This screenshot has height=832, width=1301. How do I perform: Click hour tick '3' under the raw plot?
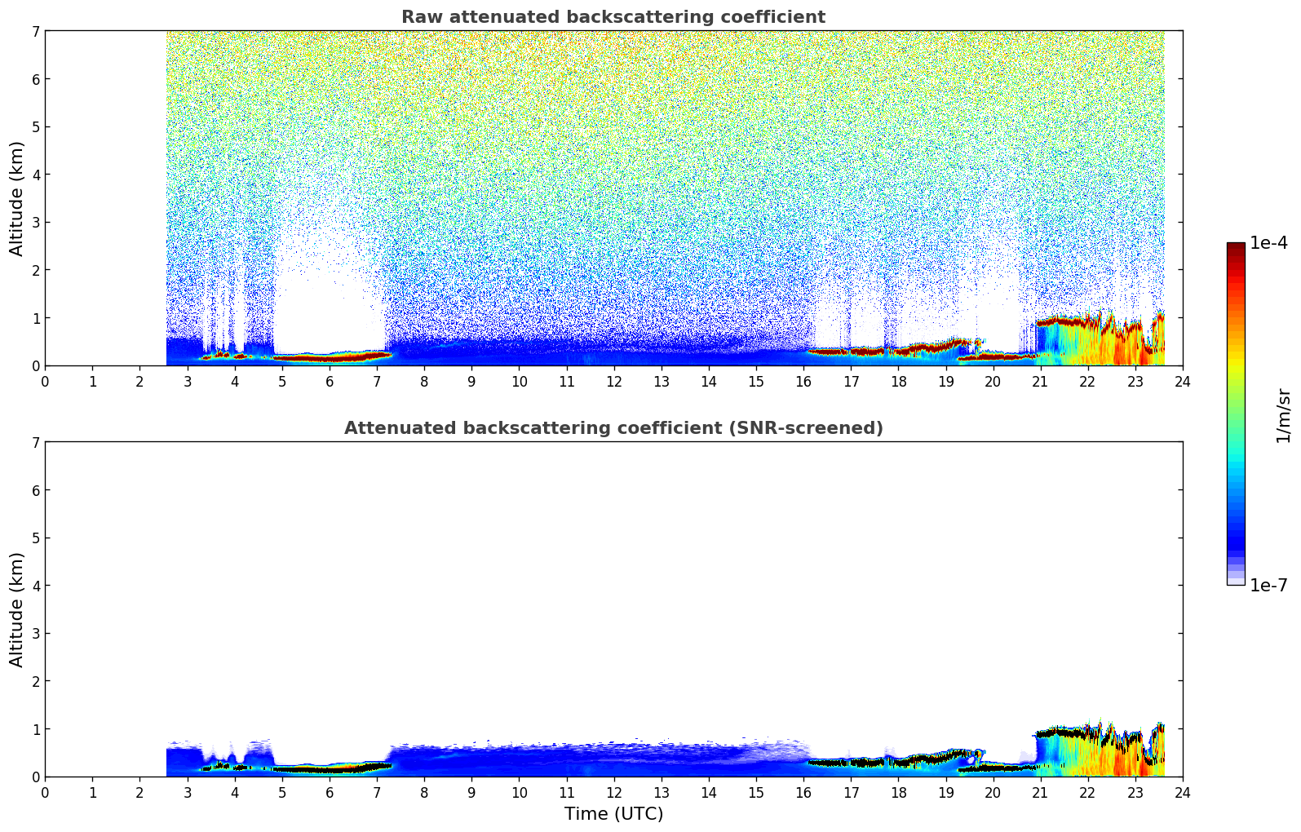pos(187,381)
